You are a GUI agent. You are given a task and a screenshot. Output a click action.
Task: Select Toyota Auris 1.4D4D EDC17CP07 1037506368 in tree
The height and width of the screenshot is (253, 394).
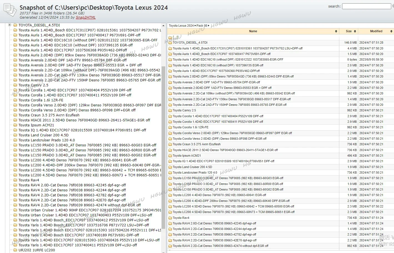pyautogui.click(x=73, y=50)
